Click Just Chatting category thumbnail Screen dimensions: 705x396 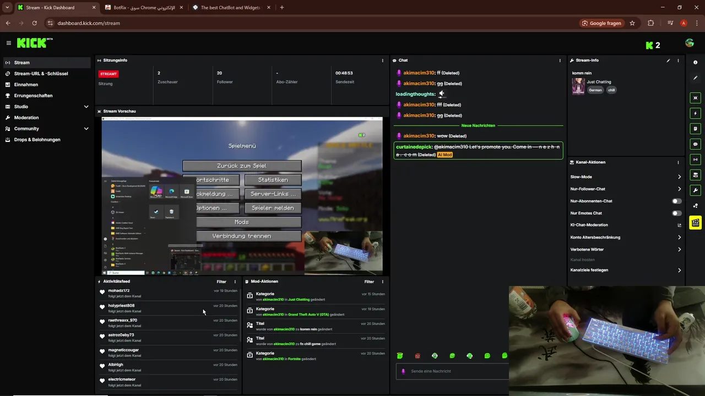pos(578,86)
